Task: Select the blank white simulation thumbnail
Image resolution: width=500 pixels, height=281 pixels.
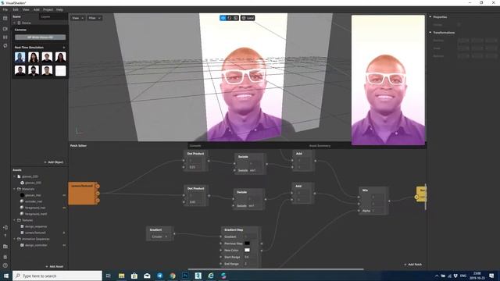Action: (61, 70)
